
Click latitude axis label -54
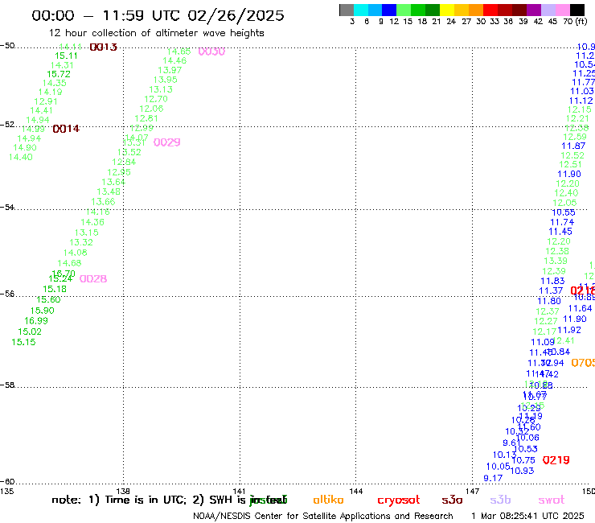point(7,208)
